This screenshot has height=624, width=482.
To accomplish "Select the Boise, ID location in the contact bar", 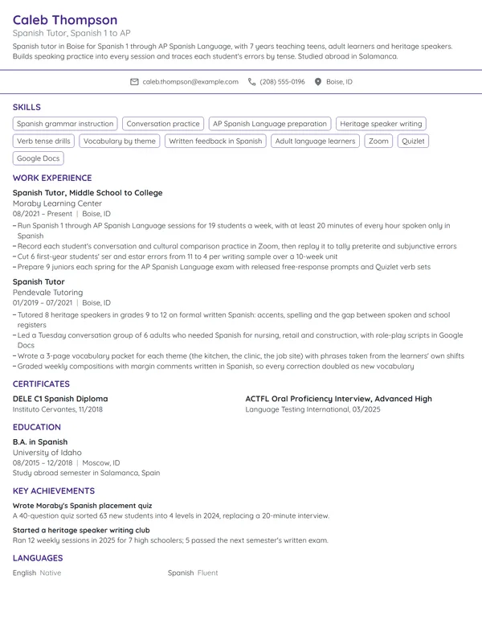I will pos(339,81).
